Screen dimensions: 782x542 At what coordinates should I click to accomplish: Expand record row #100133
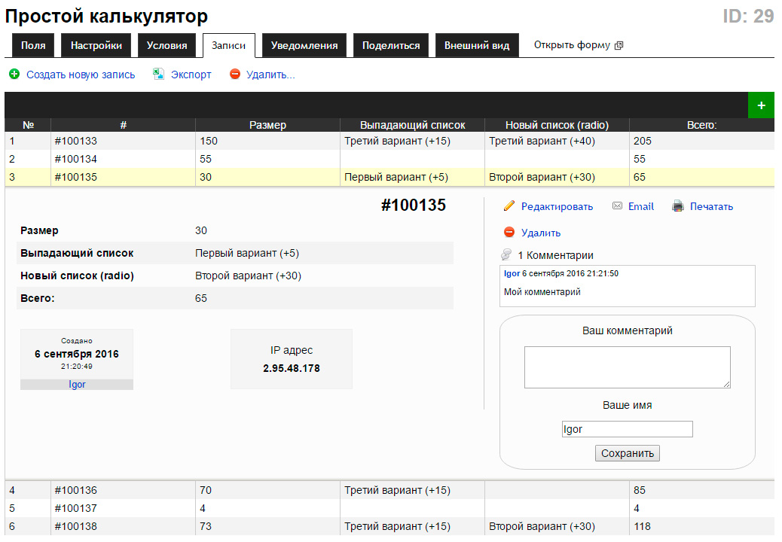(x=75, y=141)
